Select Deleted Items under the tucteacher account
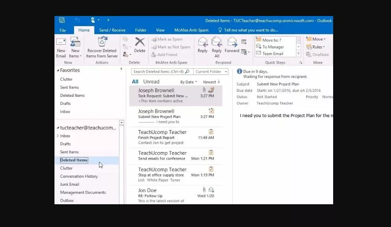This screenshot has width=391, height=227. 87,160
